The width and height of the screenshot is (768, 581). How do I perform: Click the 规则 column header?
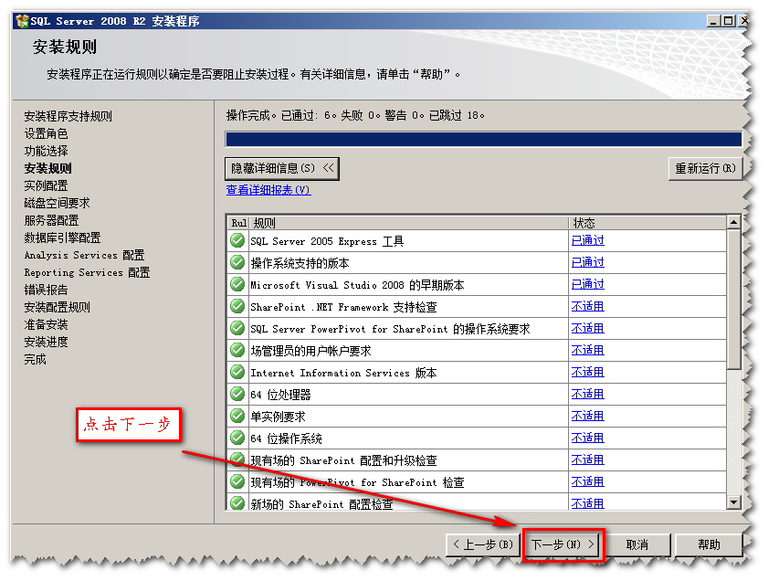pyautogui.click(x=409, y=224)
